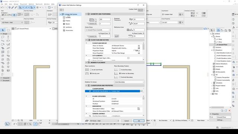Viewport: 238px width, 134px height.
Task: Open the Home Story dropdown
Action: 97,30
